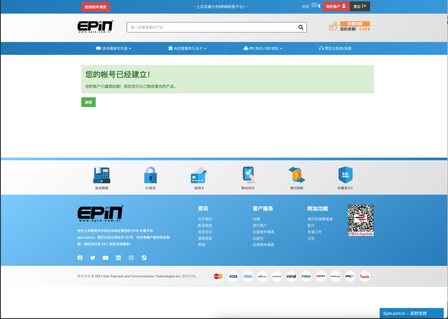Expand the 电视套餐和礼品卡 menu
The width and height of the screenshot is (448, 319).
(x=187, y=48)
